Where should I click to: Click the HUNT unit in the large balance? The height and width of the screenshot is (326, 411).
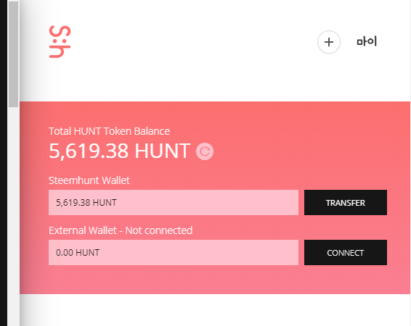click(x=163, y=151)
